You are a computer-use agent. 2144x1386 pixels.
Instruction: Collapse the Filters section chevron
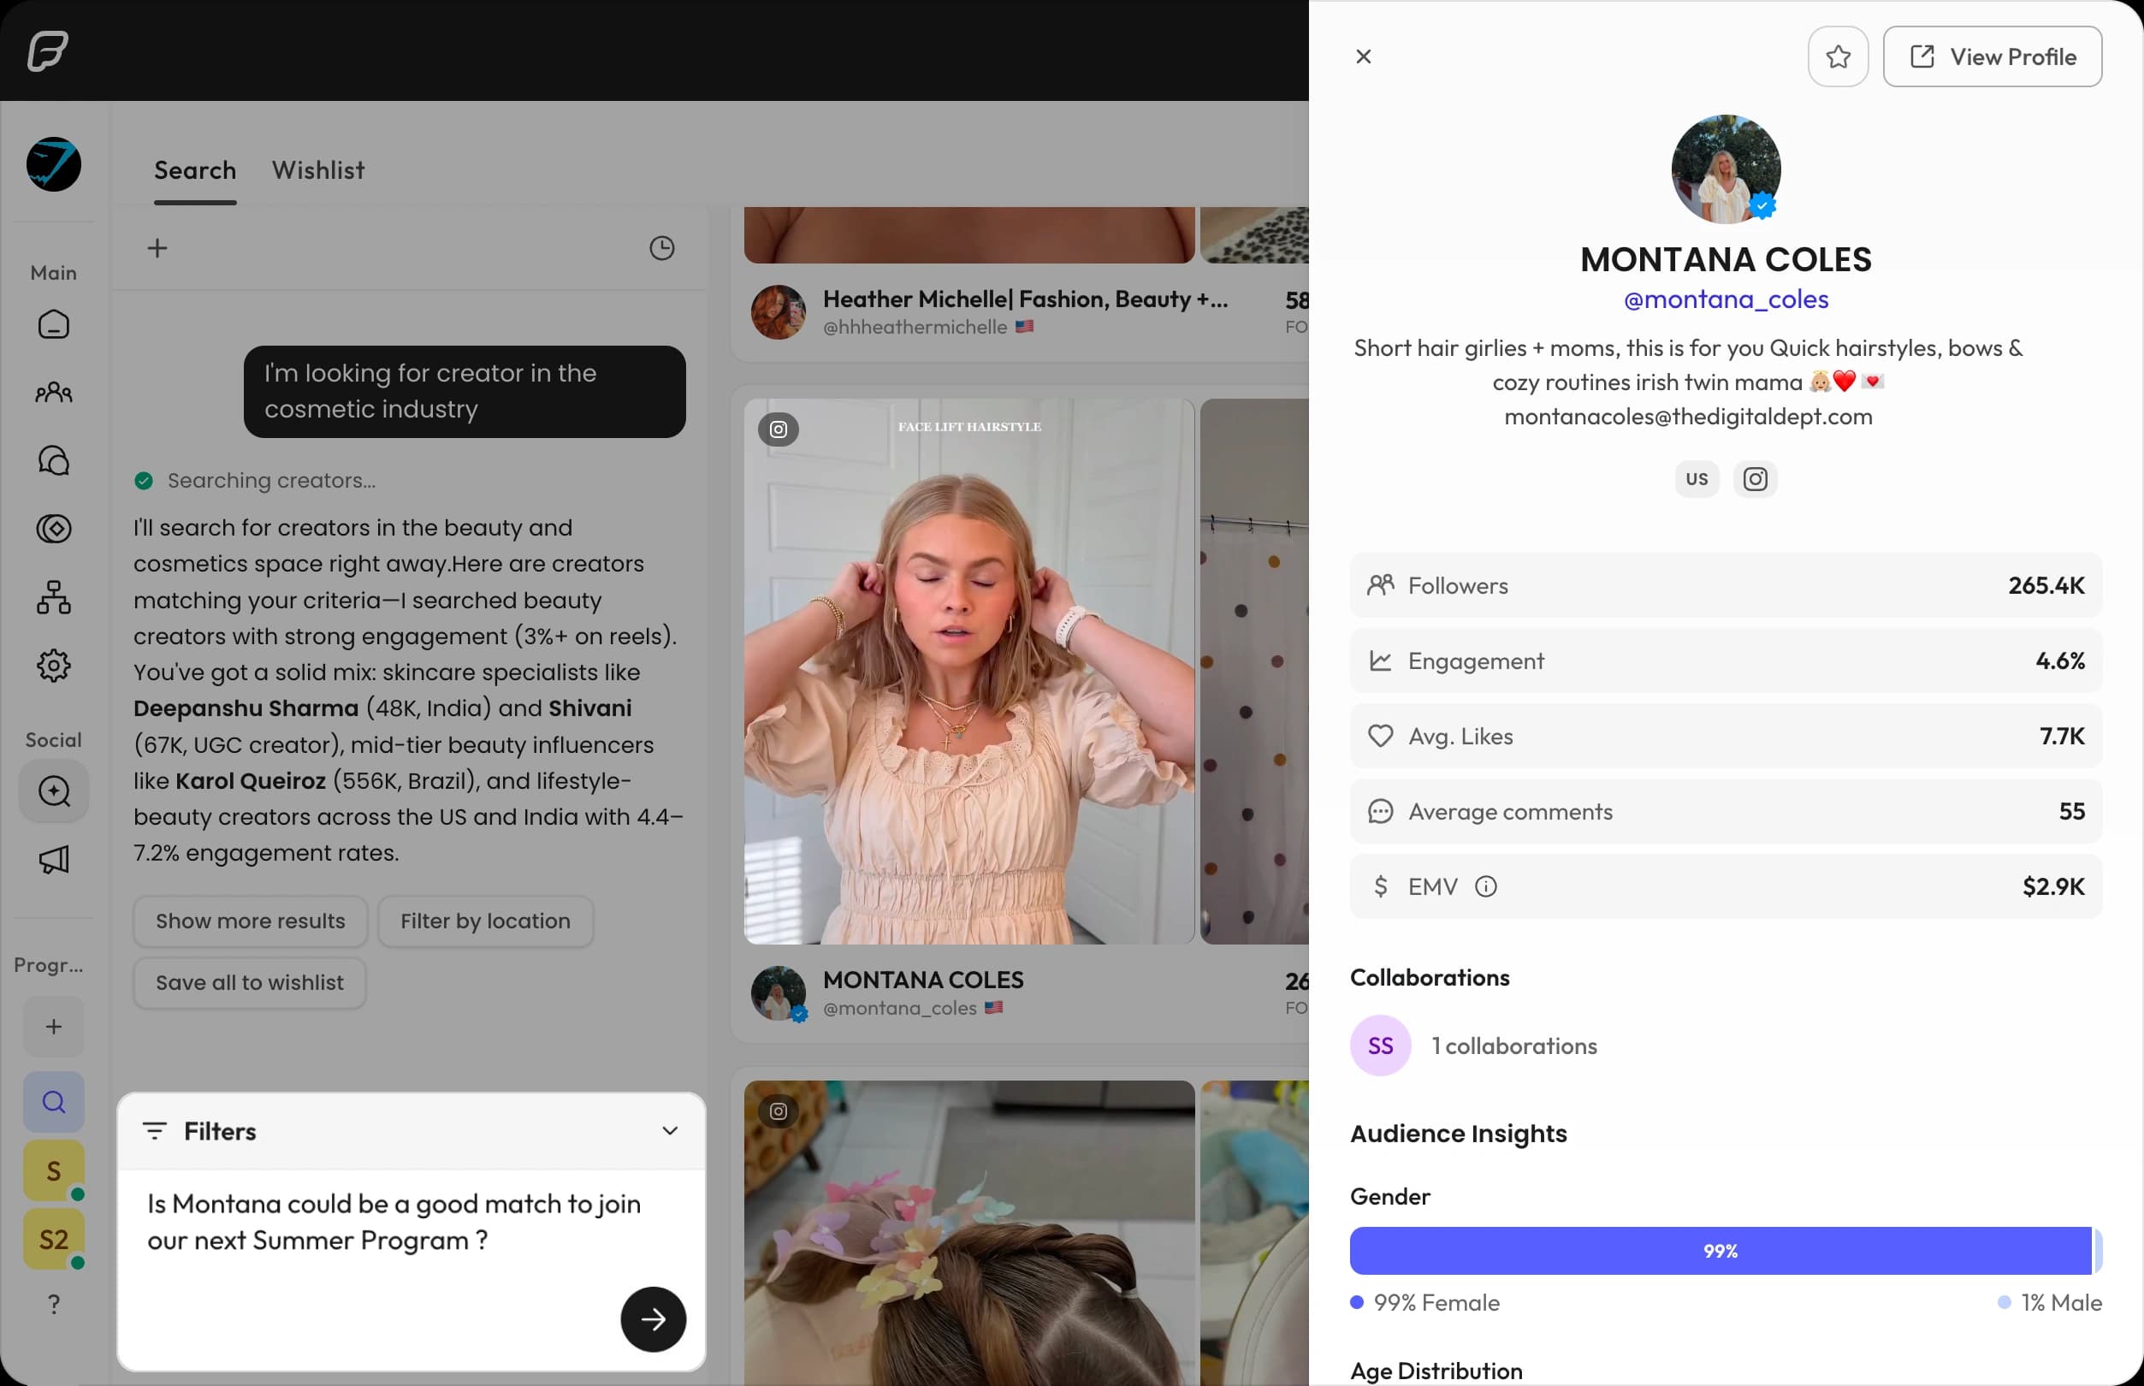pyautogui.click(x=669, y=1130)
